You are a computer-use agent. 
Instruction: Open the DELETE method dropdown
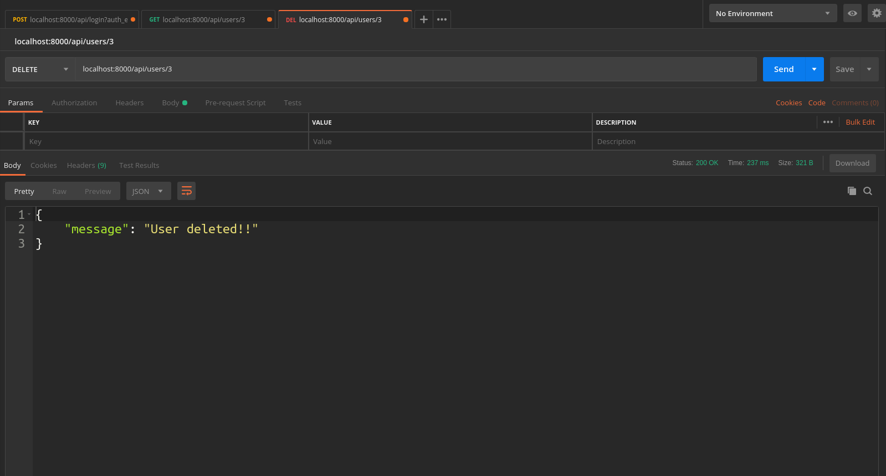(40, 69)
